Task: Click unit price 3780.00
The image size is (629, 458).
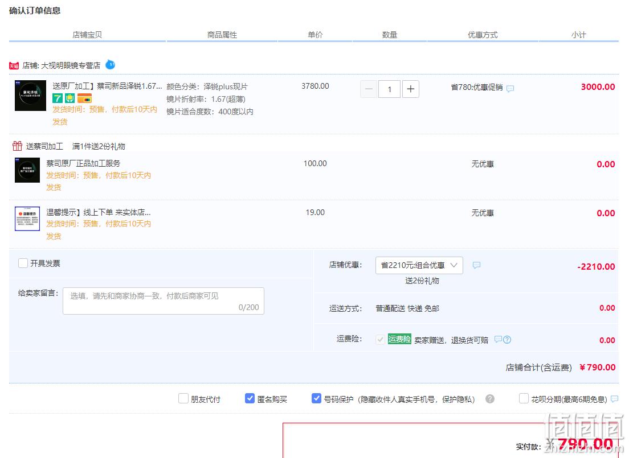Action: click(315, 86)
